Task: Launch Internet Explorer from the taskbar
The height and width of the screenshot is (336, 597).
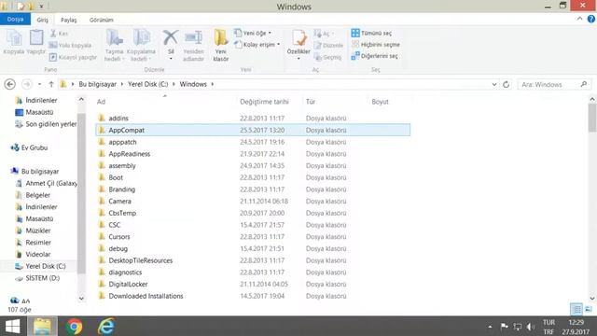Action: (106, 327)
